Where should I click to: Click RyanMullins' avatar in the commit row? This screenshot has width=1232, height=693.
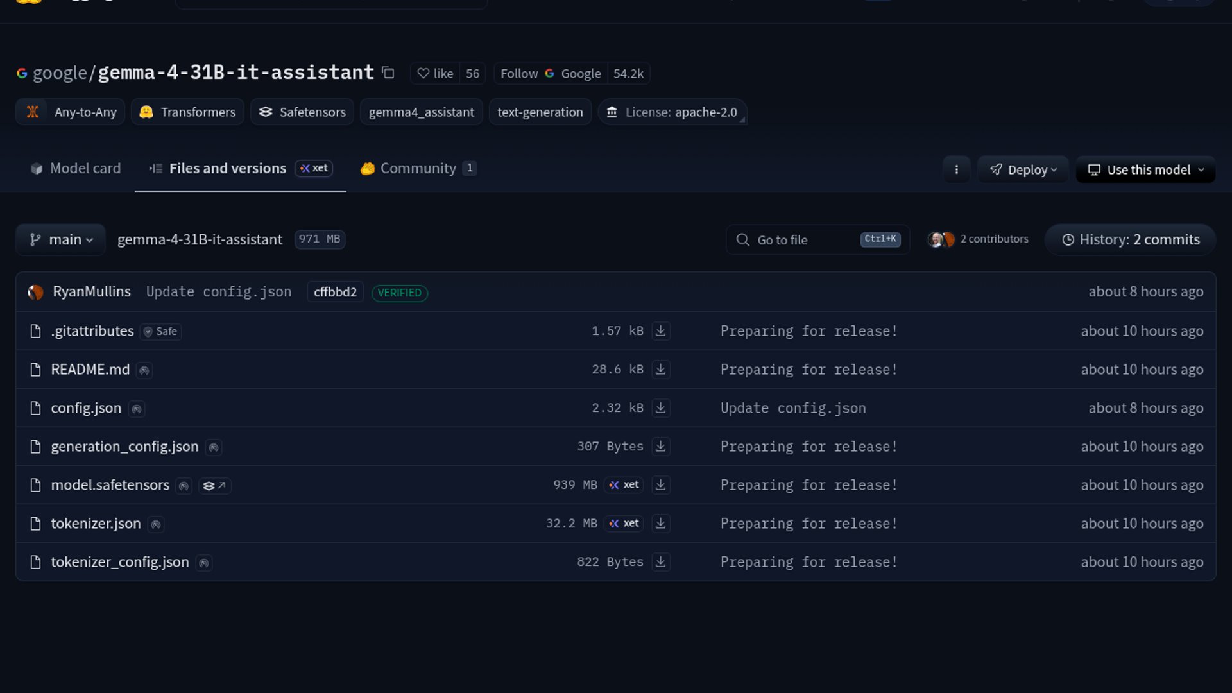pos(35,292)
